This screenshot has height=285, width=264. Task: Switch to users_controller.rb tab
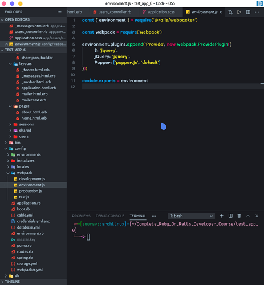click(x=115, y=12)
